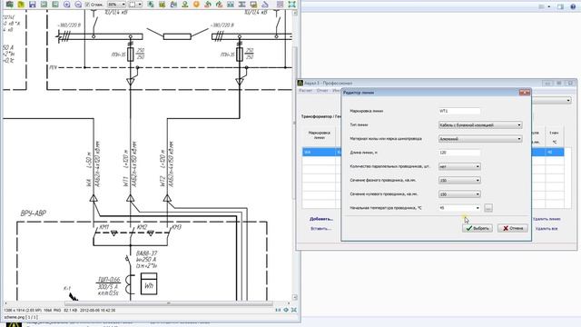Image resolution: width=581 pixels, height=327 pixels.
Task: Click the zoom in magnifier icon
Action: pyautogui.click(x=66, y=4)
